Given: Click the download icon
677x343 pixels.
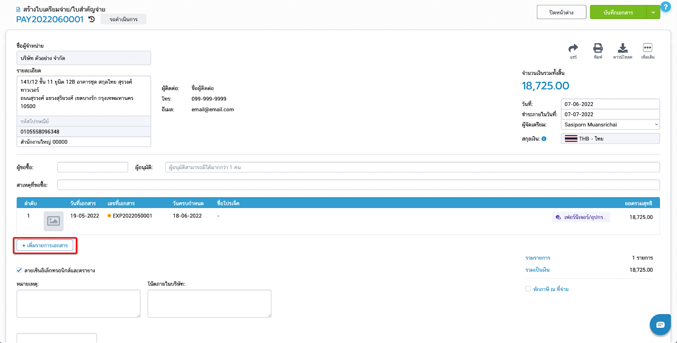Looking at the screenshot, I should coord(622,48).
